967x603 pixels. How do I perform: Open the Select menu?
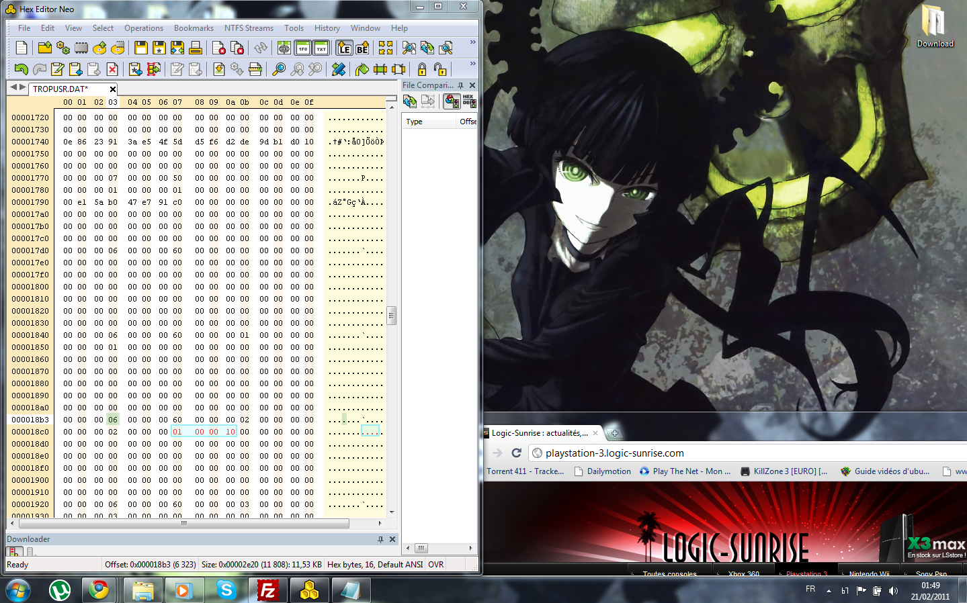pyautogui.click(x=103, y=28)
